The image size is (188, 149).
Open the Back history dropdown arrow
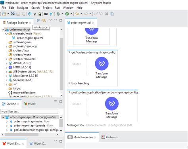[x=81, y=14]
